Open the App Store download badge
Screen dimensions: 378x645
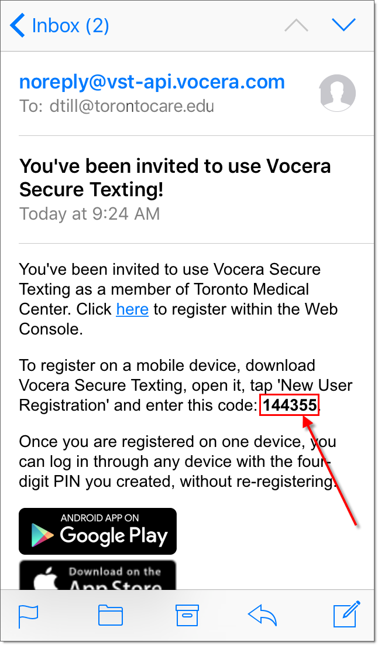[98, 576]
